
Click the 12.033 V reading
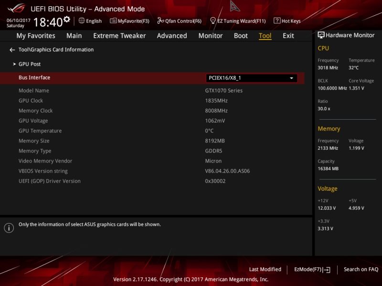327,208
